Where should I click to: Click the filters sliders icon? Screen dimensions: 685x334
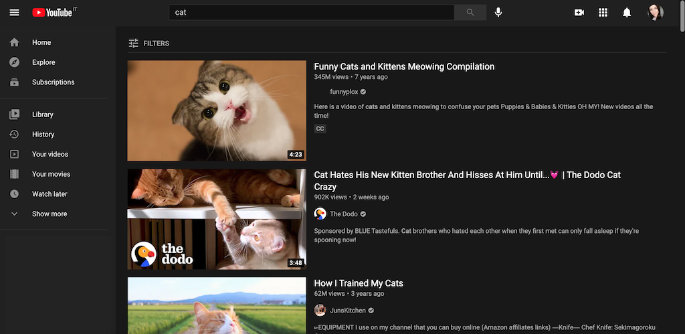coord(133,43)
